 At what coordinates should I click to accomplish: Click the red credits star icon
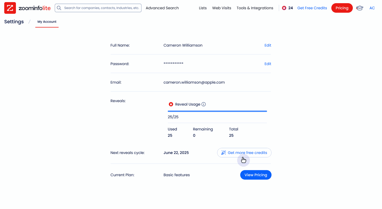point(284,8)
